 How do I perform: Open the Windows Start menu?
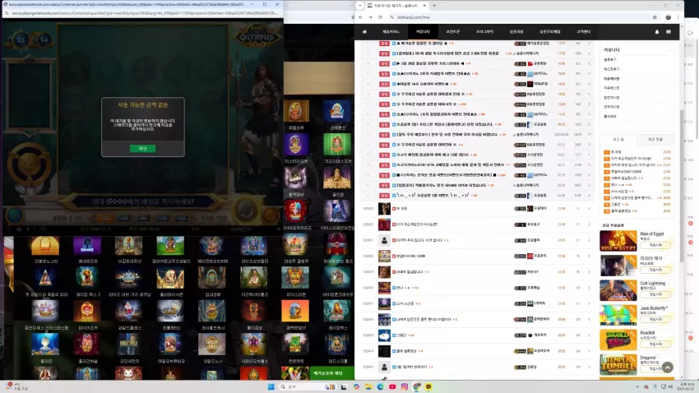click(x=271, y=386)
